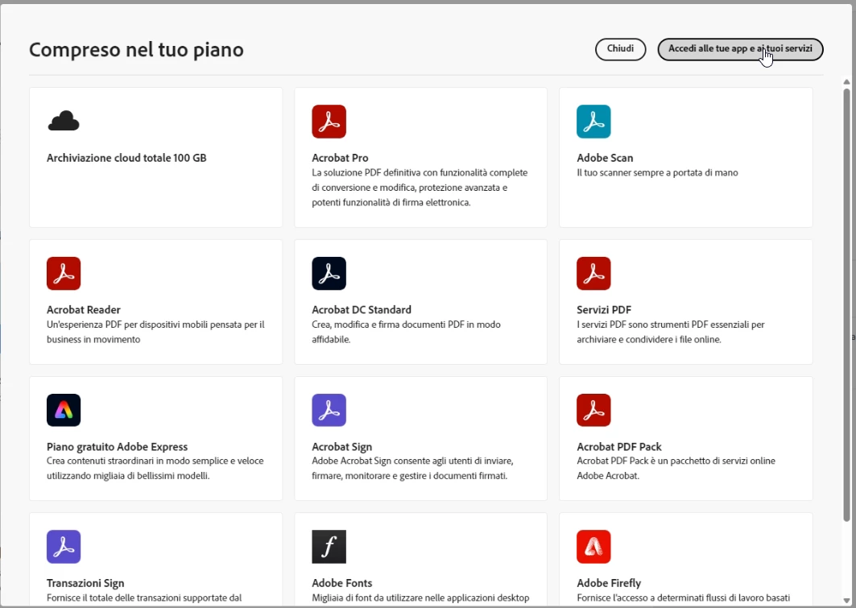Click the Acrobat PDF Pack icon
Image resolution: width=856 pixels, height=608 pixels.
pos(593,410)
